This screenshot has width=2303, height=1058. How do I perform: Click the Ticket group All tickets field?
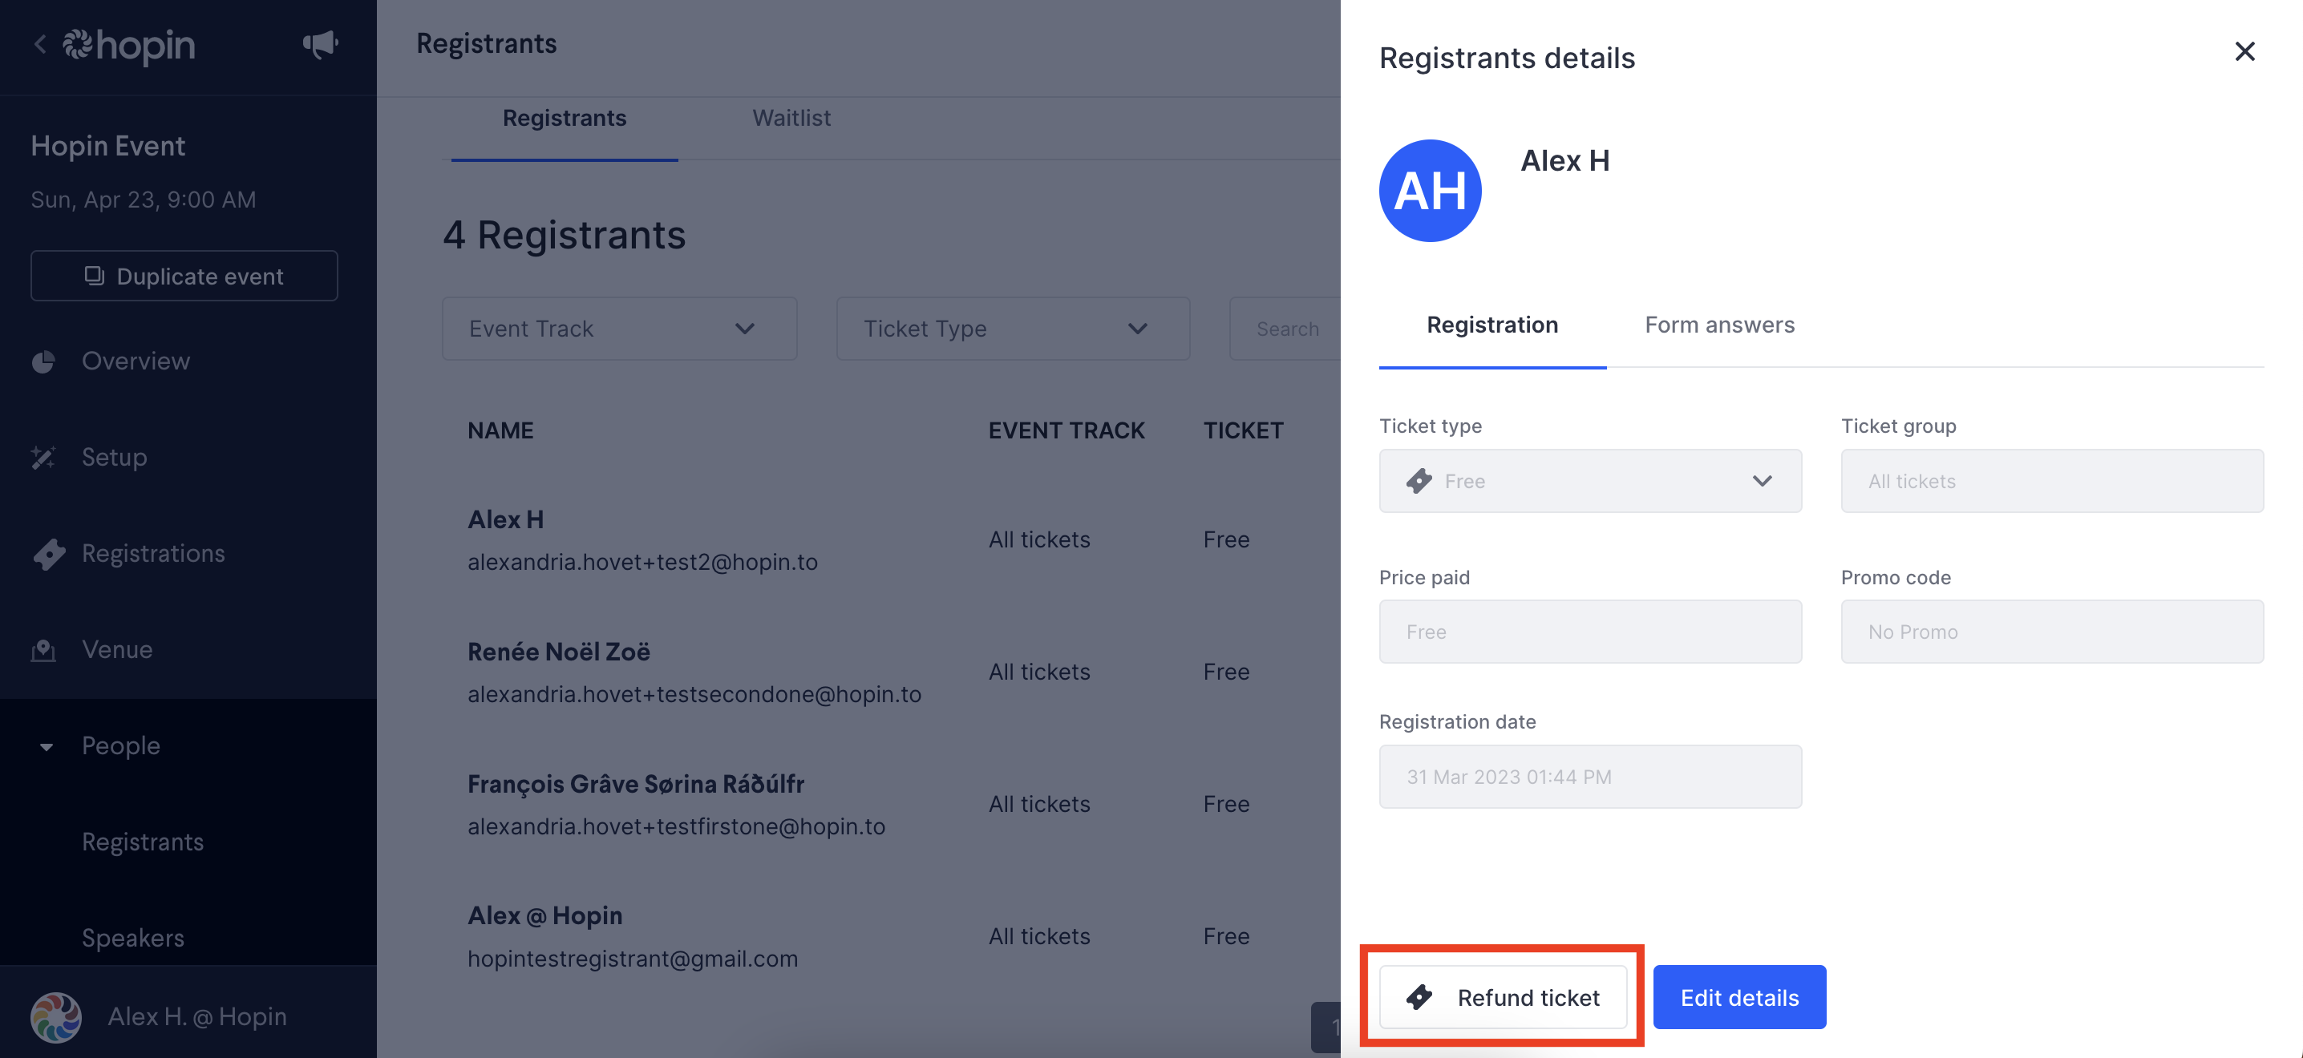(2052, 481)
